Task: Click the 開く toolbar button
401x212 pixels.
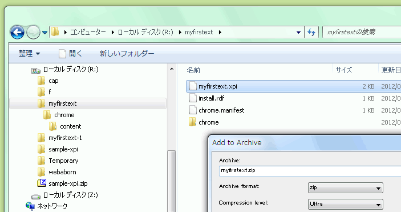Action: tap(70, 54)
